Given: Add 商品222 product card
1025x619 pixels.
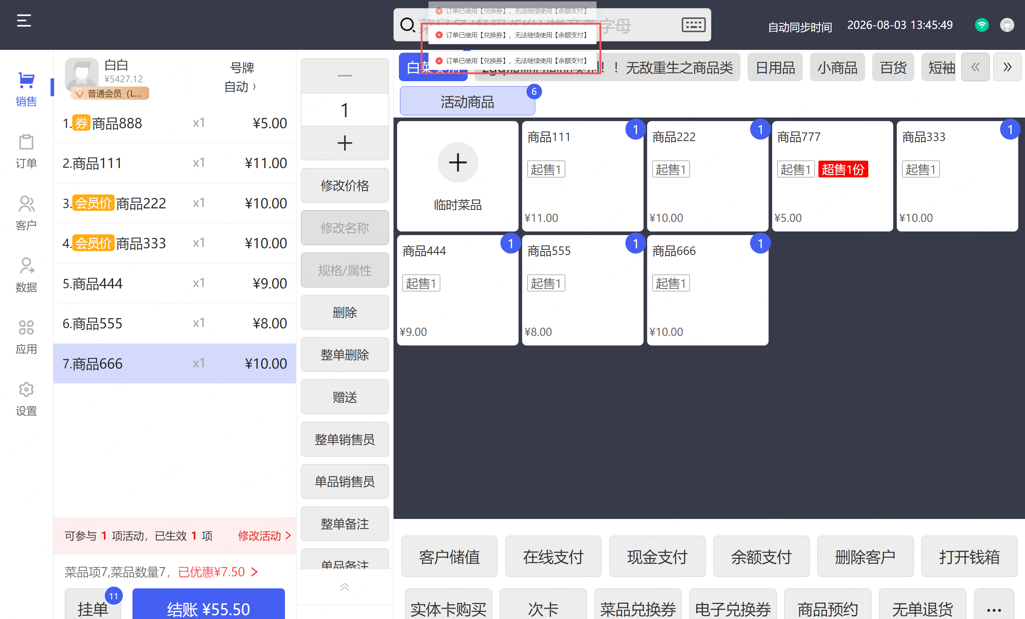Looking at the screenshot, I should click(707, 176).
